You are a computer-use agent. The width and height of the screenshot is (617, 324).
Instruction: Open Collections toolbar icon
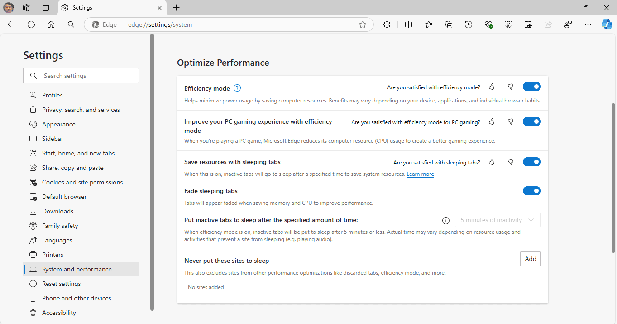click(449, 24)
